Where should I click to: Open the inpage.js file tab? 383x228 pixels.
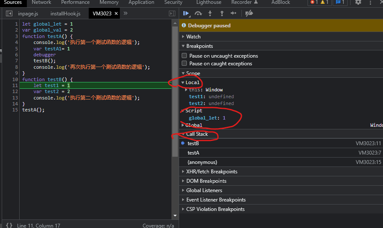pos(28,14)
